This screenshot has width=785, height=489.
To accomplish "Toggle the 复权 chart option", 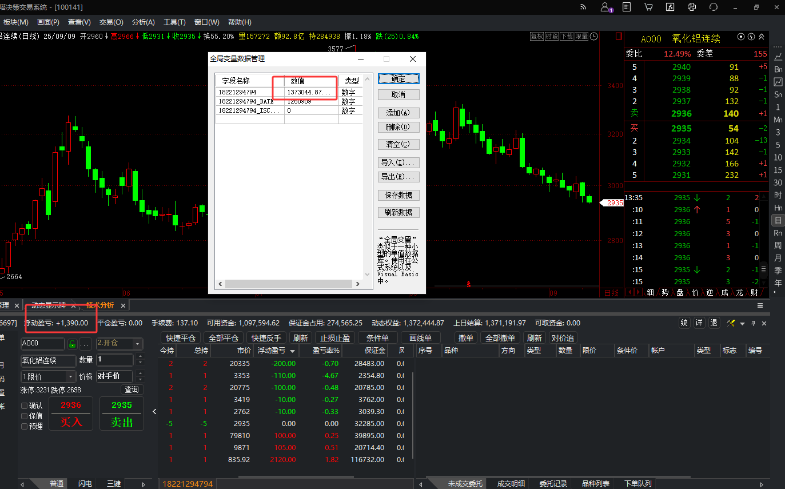I will click(537, 36).
